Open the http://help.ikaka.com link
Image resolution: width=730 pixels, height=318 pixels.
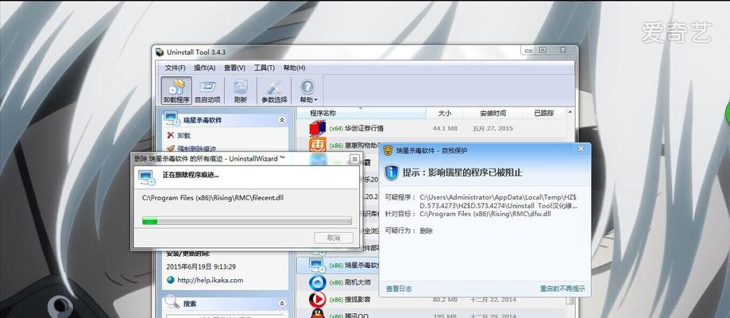pyautogui.click(x=210, y=280)
